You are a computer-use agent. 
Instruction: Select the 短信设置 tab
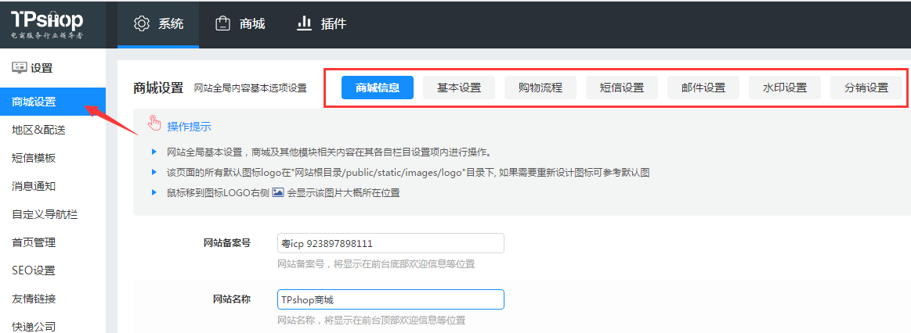[x=622, y=88]
